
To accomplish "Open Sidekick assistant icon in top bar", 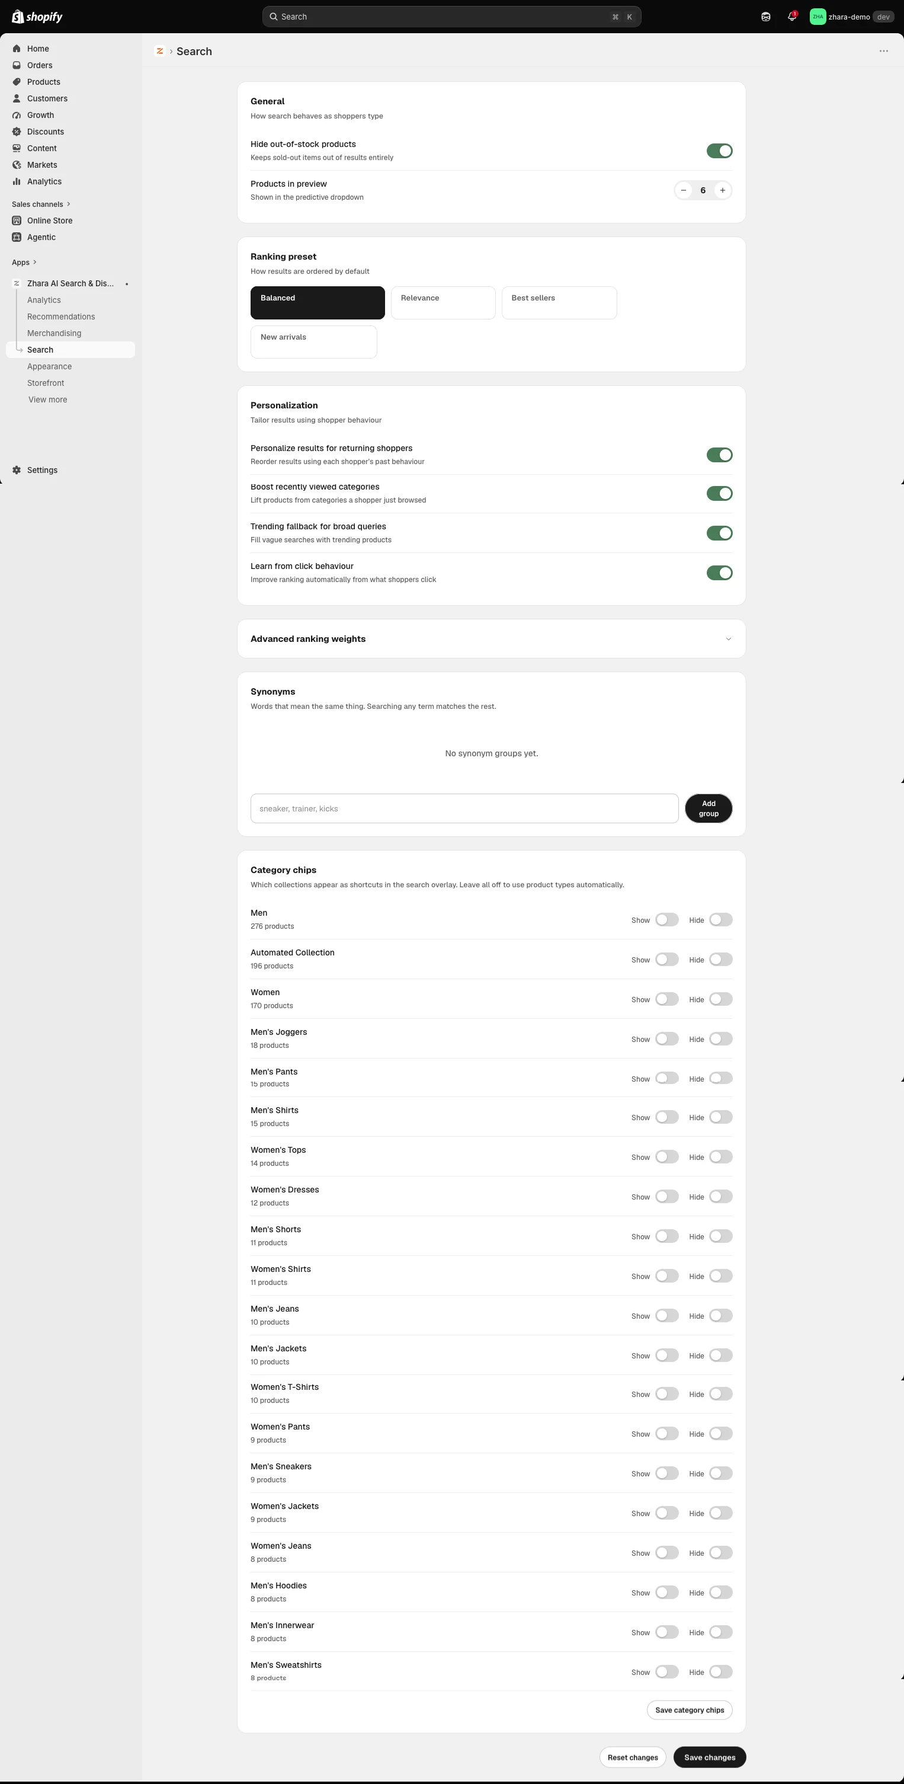I will 765,17.
